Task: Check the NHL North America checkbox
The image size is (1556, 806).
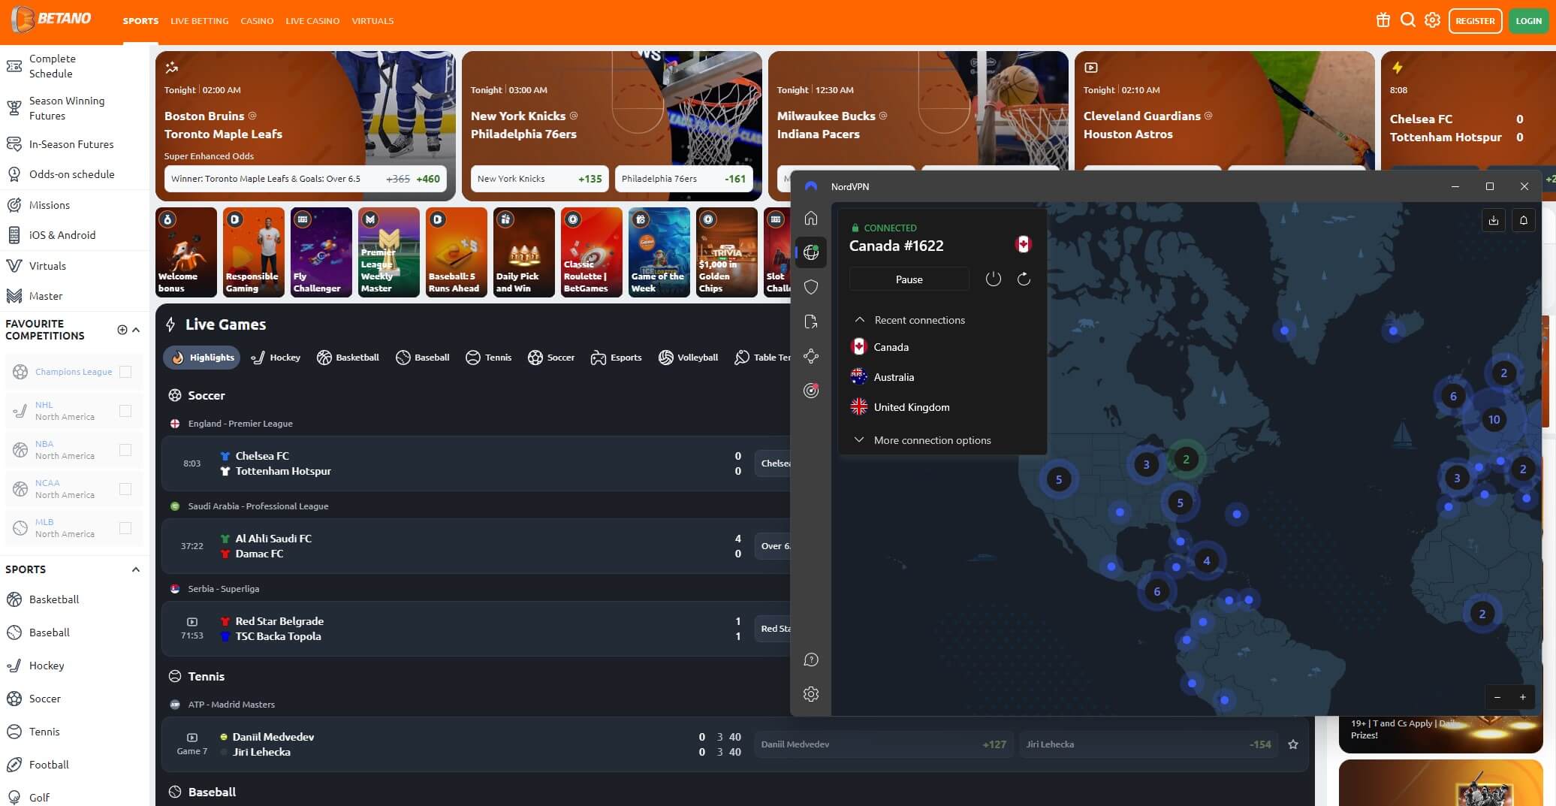Action: [125, 411]
